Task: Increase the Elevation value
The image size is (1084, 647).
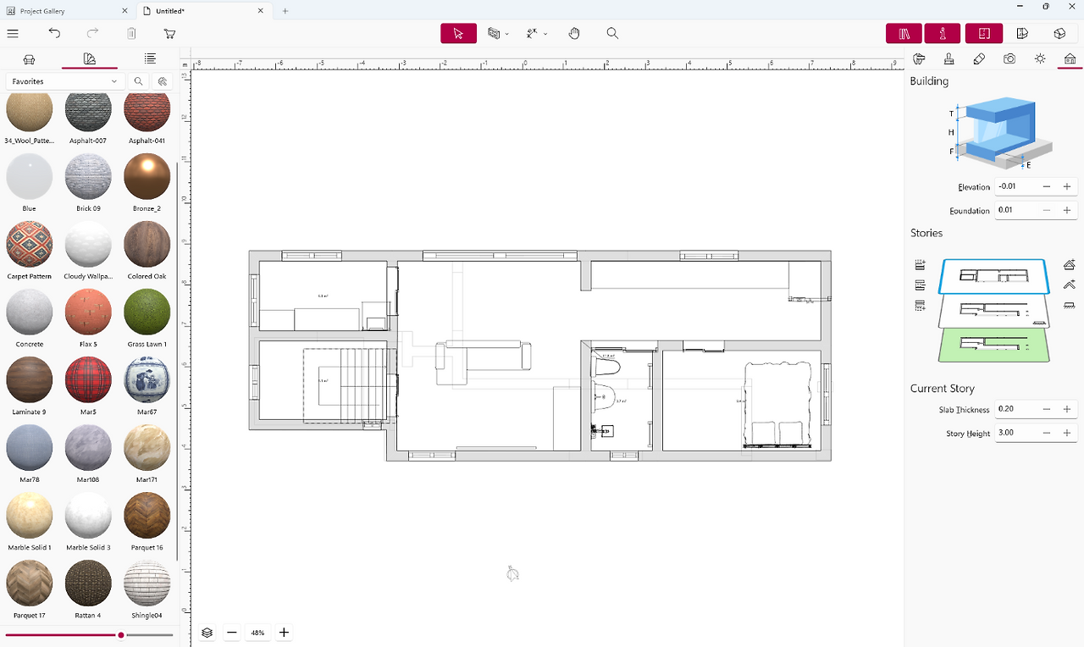Action: (1067, 186)
